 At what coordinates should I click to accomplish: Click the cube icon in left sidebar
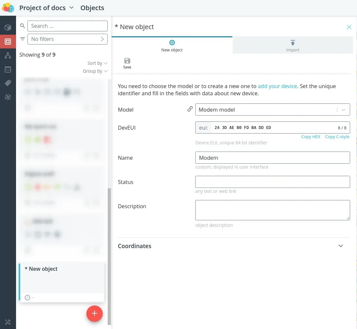click(x=8, y=27)
